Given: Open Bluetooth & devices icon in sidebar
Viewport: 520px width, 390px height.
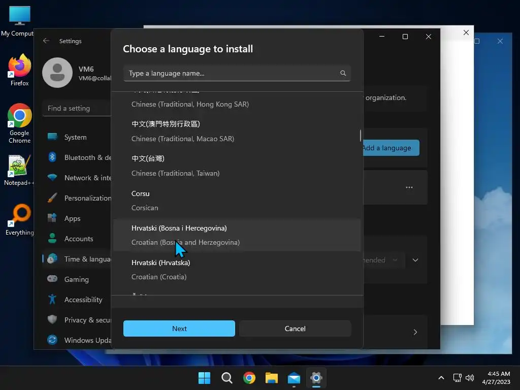Looking at the screenshot, I should click(x=52, y=157).
